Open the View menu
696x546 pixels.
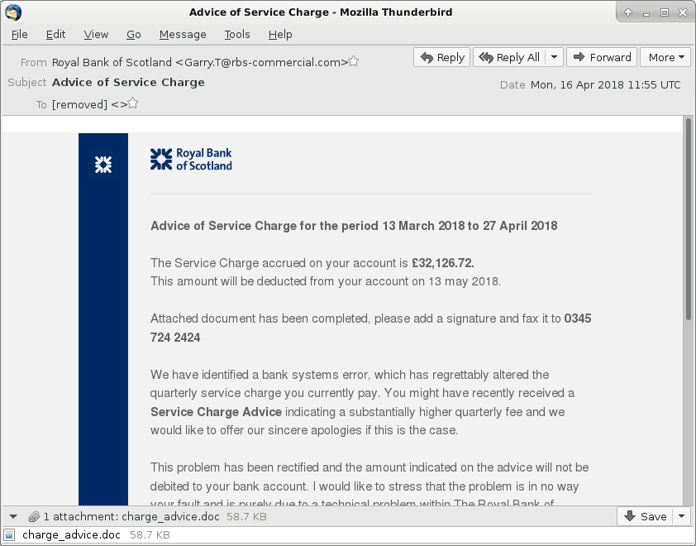[96, 35]
